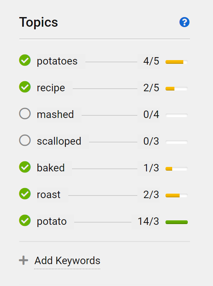Click the 4/5 count for potatoes
This screenshot has width=213, height=286.
[x=151, y=61]
